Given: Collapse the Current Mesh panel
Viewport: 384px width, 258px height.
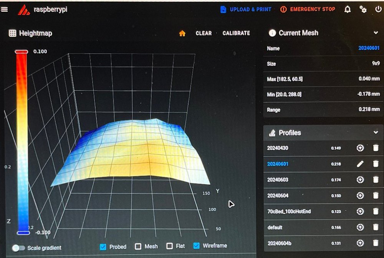Looking at the screenshot, I should [x=376, y=33].
